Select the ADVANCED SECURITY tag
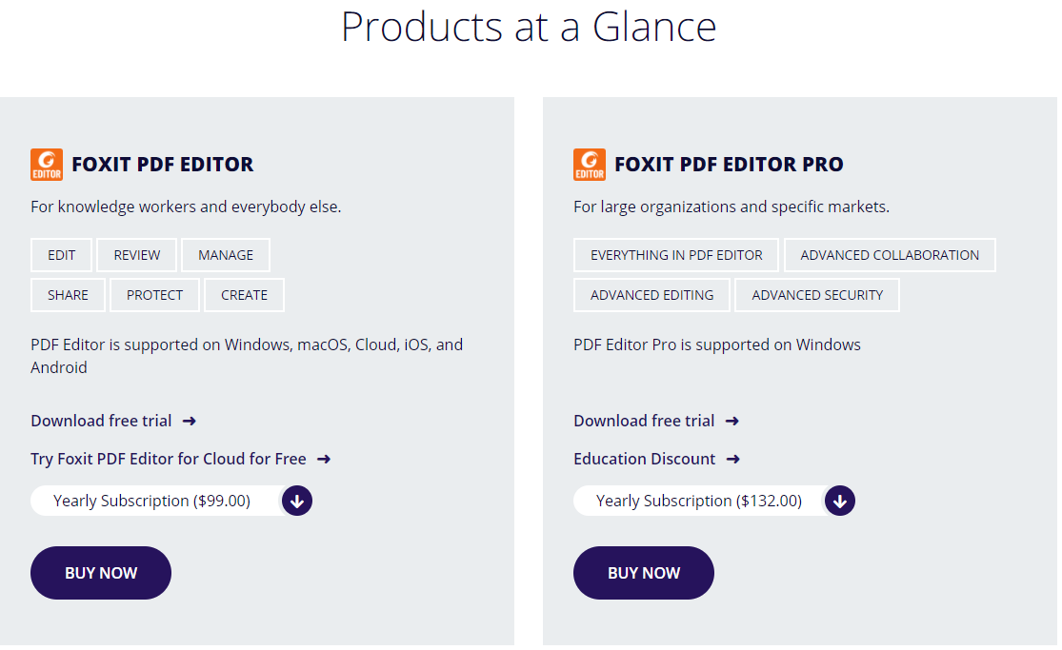This screenshot has width=1062, height=650. pyautogui.click(x=817, y=295)
